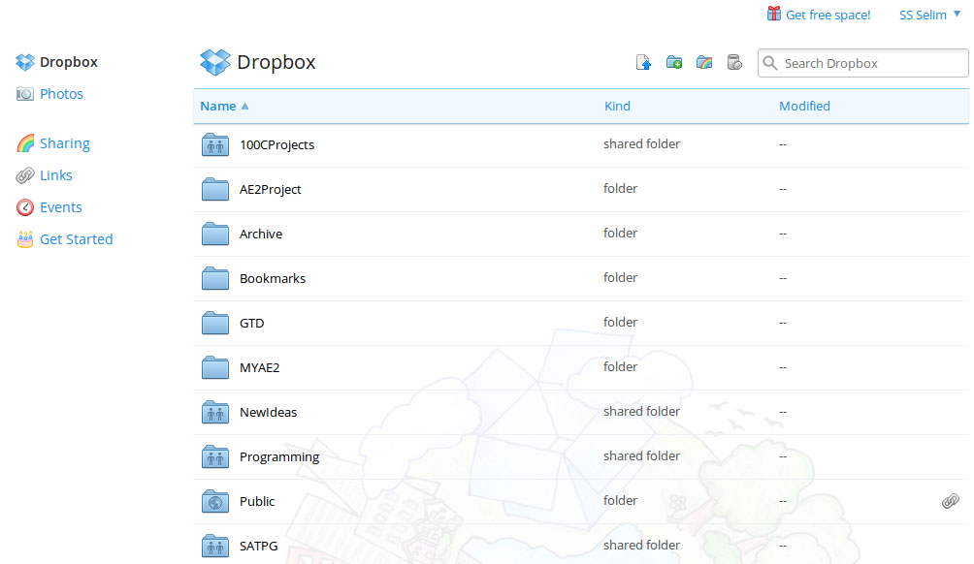Click the Share a folder rainbow icon

[x=704, y=63]
